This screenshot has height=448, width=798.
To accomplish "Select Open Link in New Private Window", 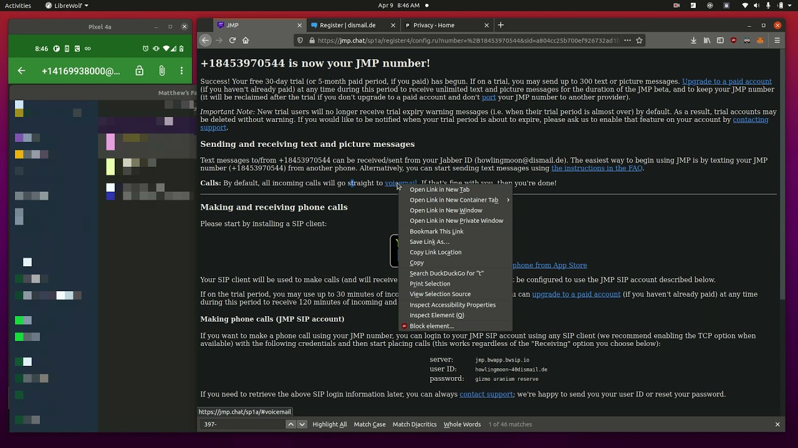I will [456, 220].
